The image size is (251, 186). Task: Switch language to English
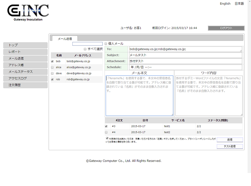coord(225,4)
